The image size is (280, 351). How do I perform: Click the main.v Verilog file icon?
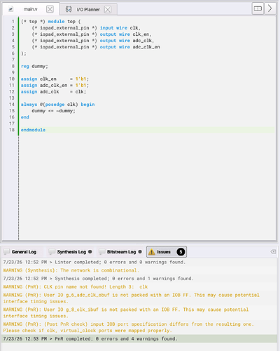click(x=10, y=9)
